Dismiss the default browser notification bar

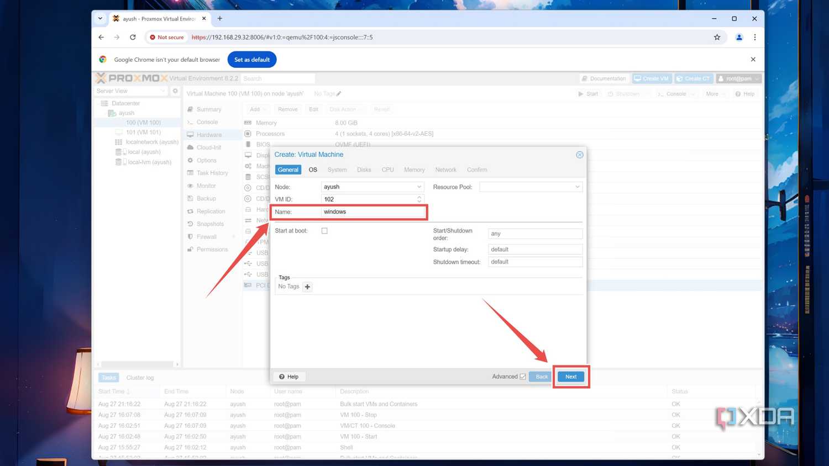point(753,59)
